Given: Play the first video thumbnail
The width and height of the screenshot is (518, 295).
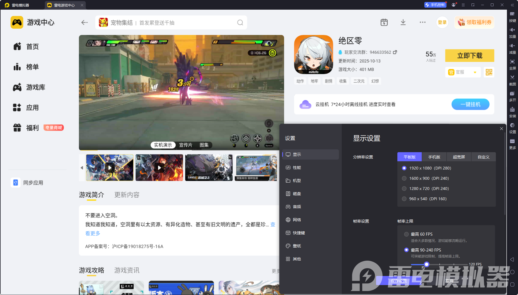Looking at the screenshot, I should [x=110, y=168].
